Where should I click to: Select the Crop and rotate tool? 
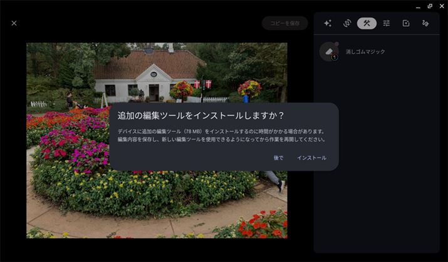(347, 23)
